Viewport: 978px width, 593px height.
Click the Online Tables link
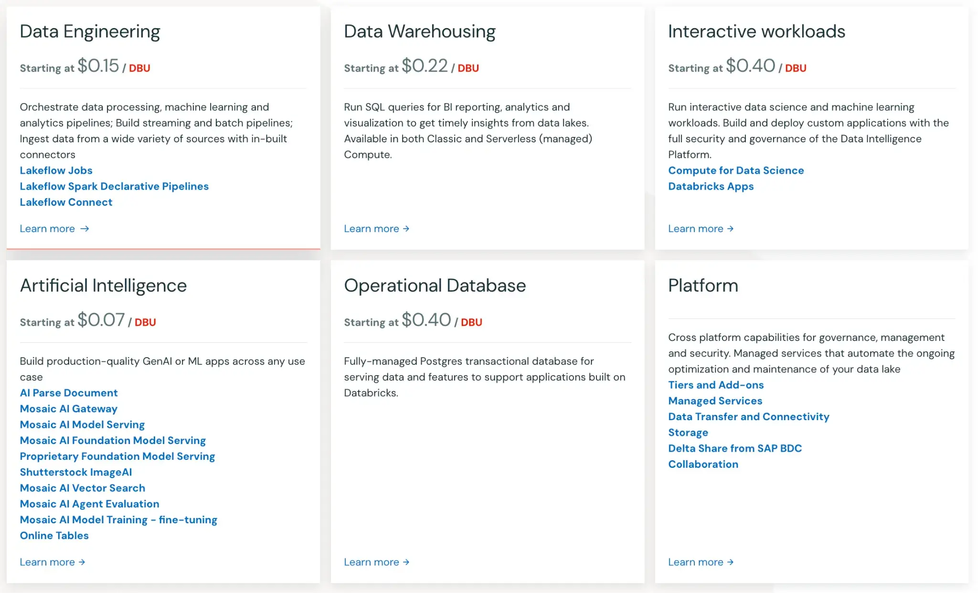tap(54, 536)
